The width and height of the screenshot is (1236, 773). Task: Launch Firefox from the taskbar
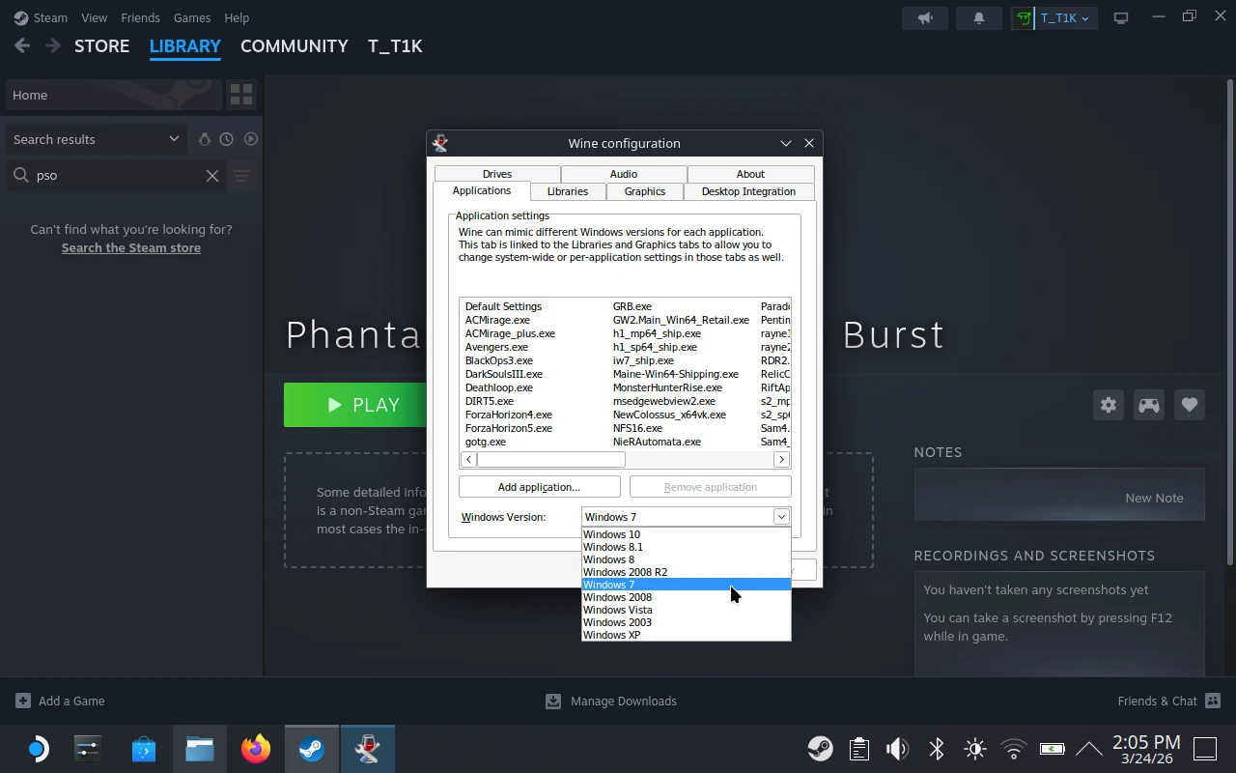pos(255,748)
